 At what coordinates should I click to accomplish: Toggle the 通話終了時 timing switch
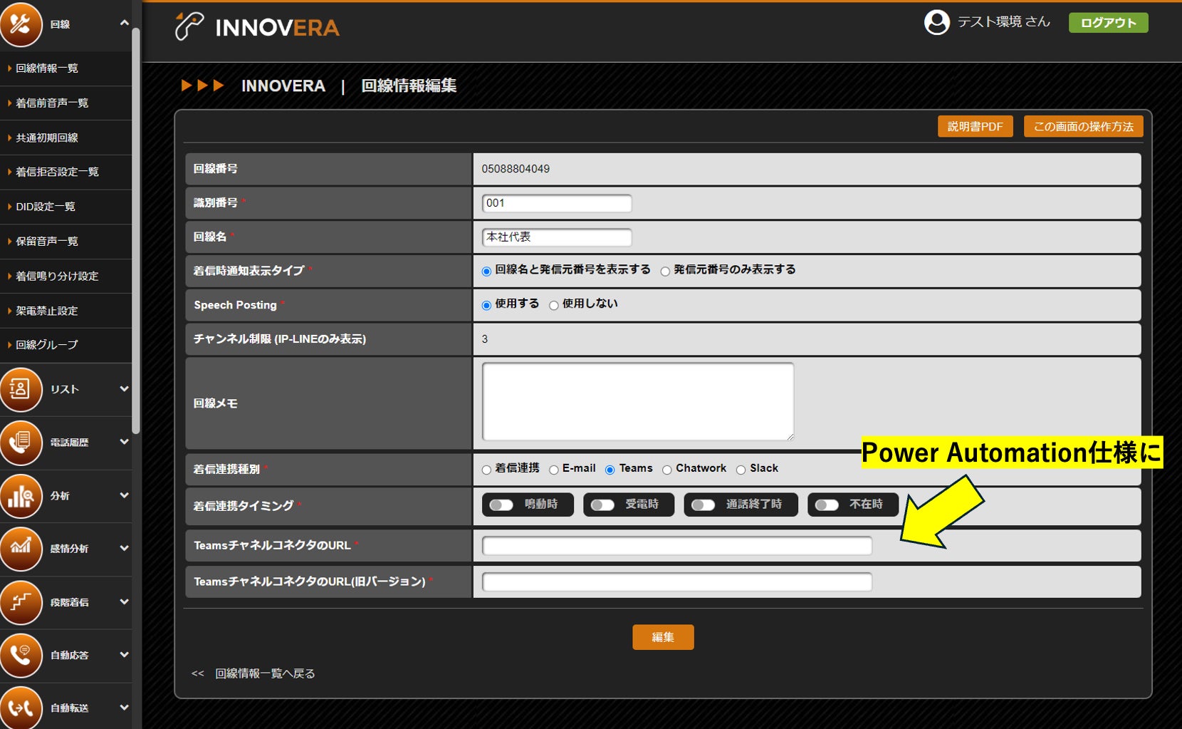coord(704,505)
